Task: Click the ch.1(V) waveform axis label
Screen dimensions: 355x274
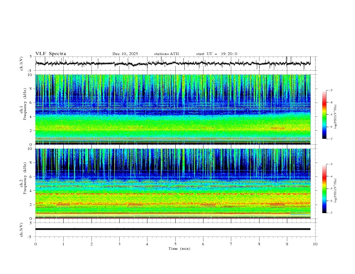Action: click(22, 64)
